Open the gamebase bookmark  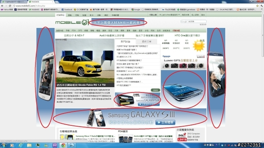[186, 9]
